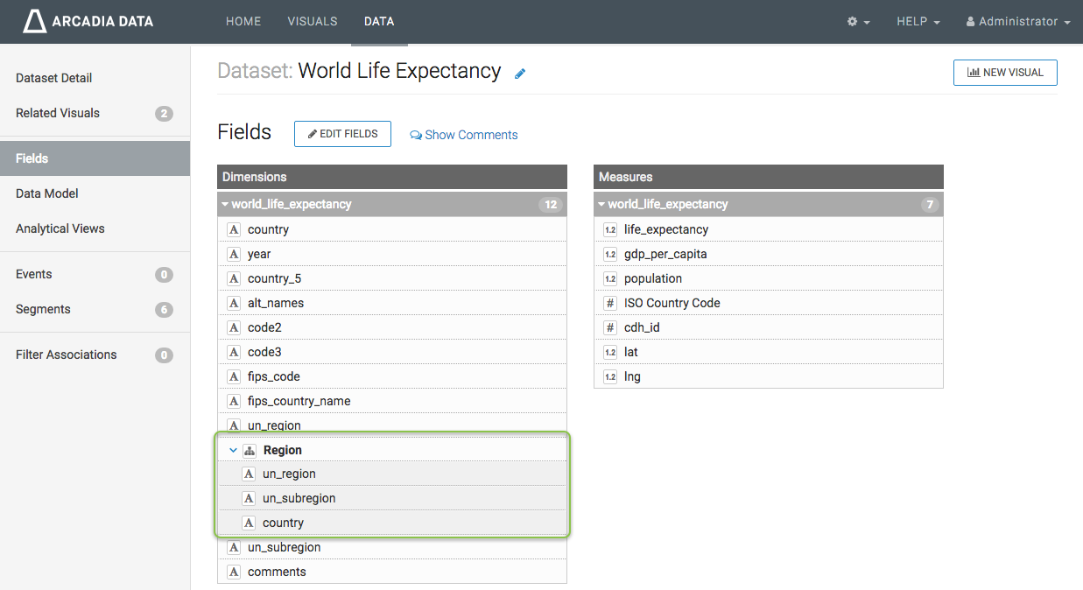The width and height of the screenshot is (1083, 590).
Task: Click the pencil icon to rename dataset
Action: [x=520, y=74]
